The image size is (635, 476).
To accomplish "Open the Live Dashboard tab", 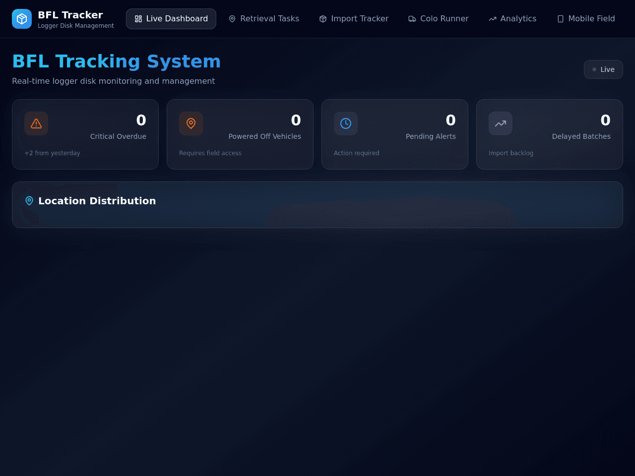I will click(x=171, y=19).
